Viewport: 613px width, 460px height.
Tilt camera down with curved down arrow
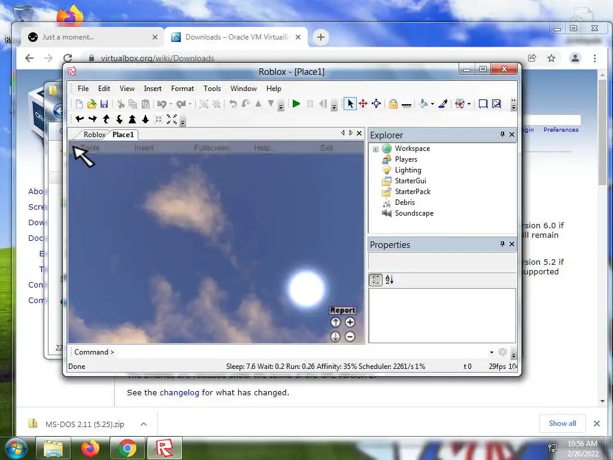[119, 119]
